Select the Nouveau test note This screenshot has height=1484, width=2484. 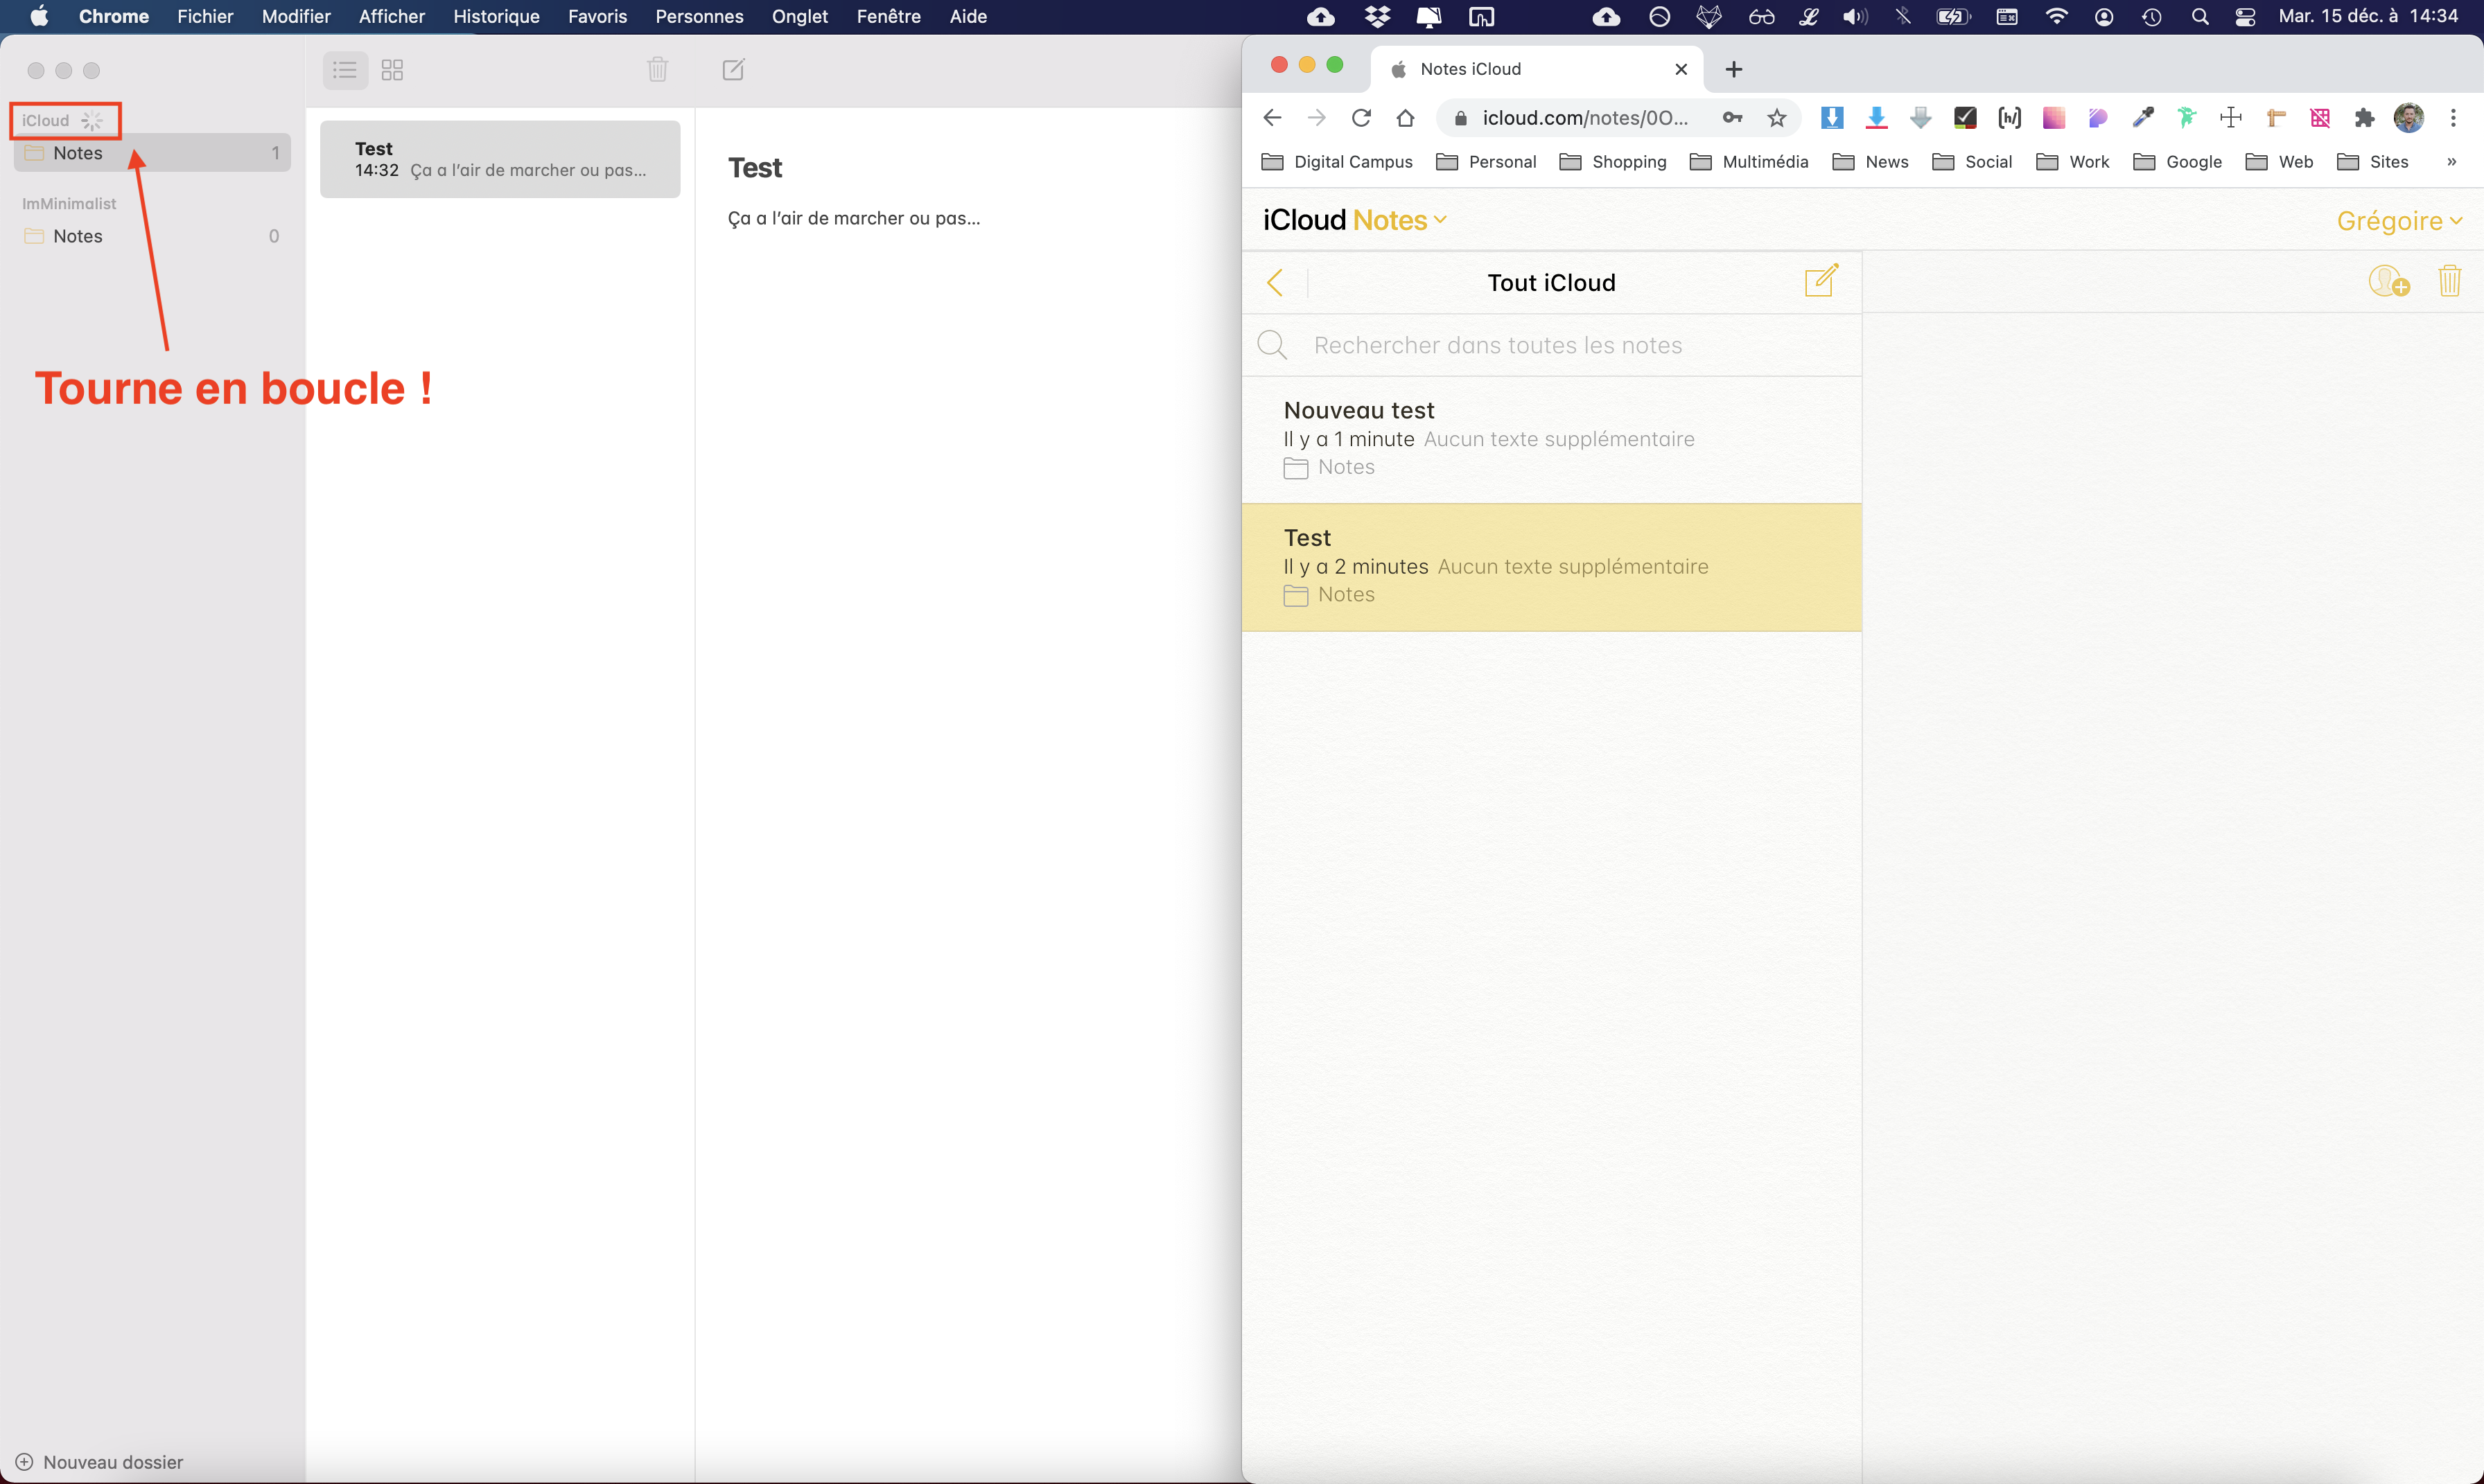(x=1550, y=438)
